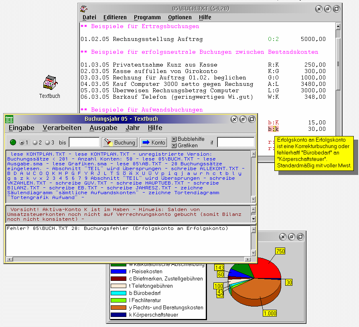Click the 1.000 label below the pie chart
The image size is (359, 327).
(270, 313)
